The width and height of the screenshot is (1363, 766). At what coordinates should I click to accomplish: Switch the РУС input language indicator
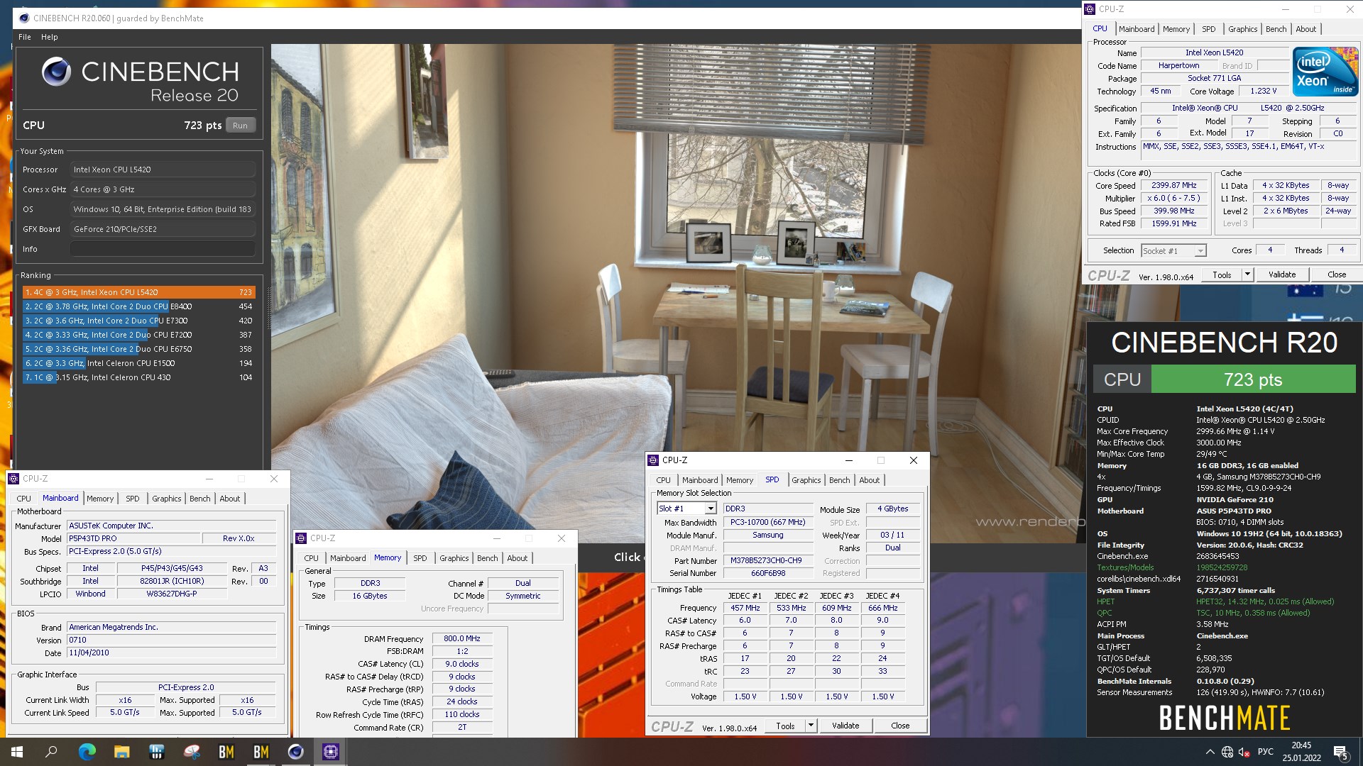pyautogui.click(x=1266, y=752)
